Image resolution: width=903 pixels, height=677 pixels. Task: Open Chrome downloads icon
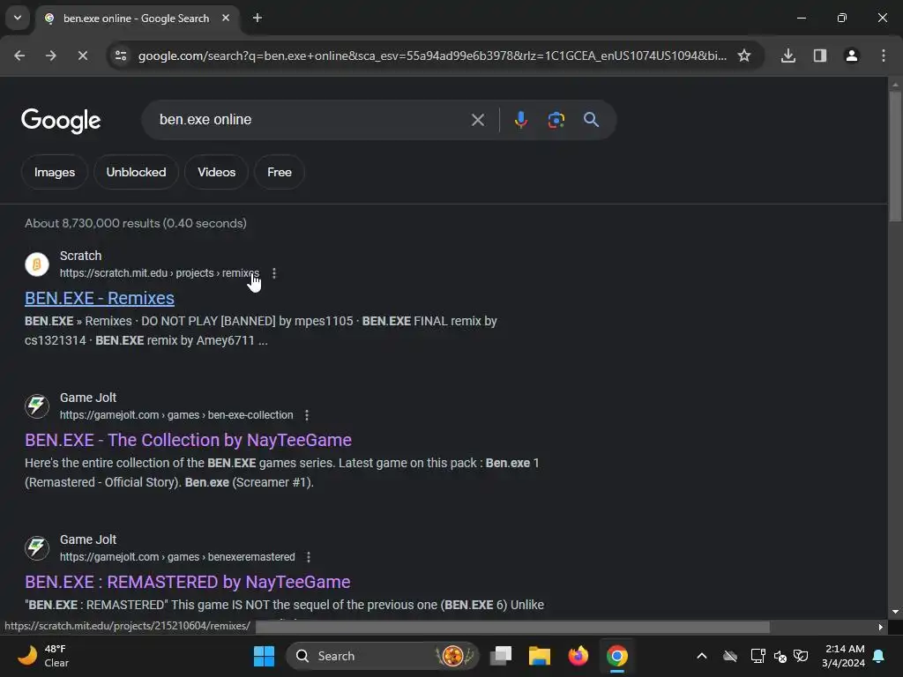point(788,56)
